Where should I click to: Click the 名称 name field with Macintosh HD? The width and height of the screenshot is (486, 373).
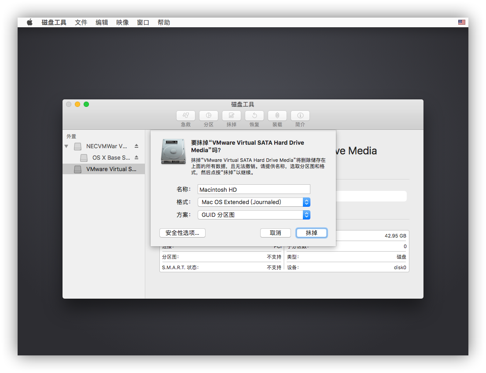254,189
